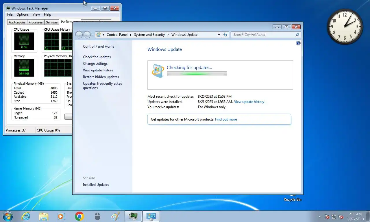The image size is (370, 222).
Task: Go to Control Panel breadcrumb
Action: point(117,35)
